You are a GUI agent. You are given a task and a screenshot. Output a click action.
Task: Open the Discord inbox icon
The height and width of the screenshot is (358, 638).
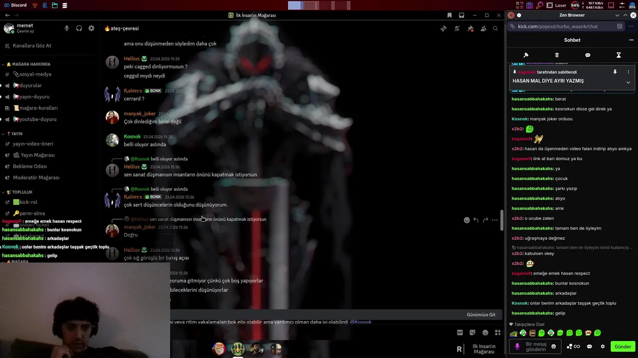[x=462, y=15]
